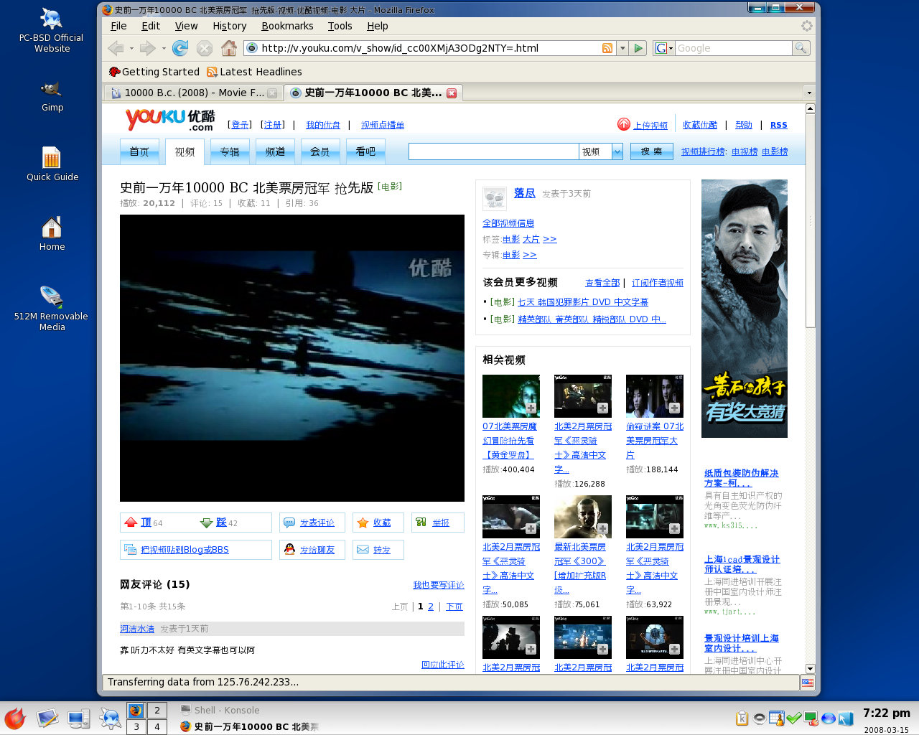Click the Google search box
Viewport: 919px width, 735px height.
pyautogui.click(x=733, y=48)
